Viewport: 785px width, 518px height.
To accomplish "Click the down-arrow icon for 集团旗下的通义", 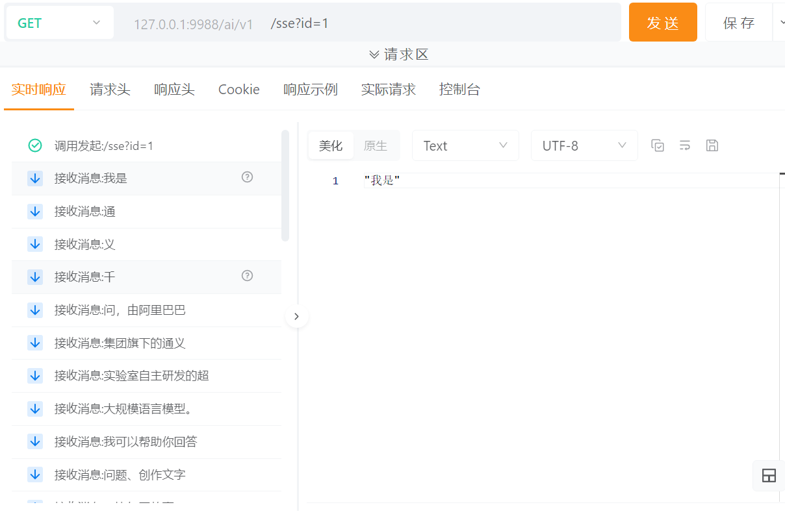I will (35, 343).
